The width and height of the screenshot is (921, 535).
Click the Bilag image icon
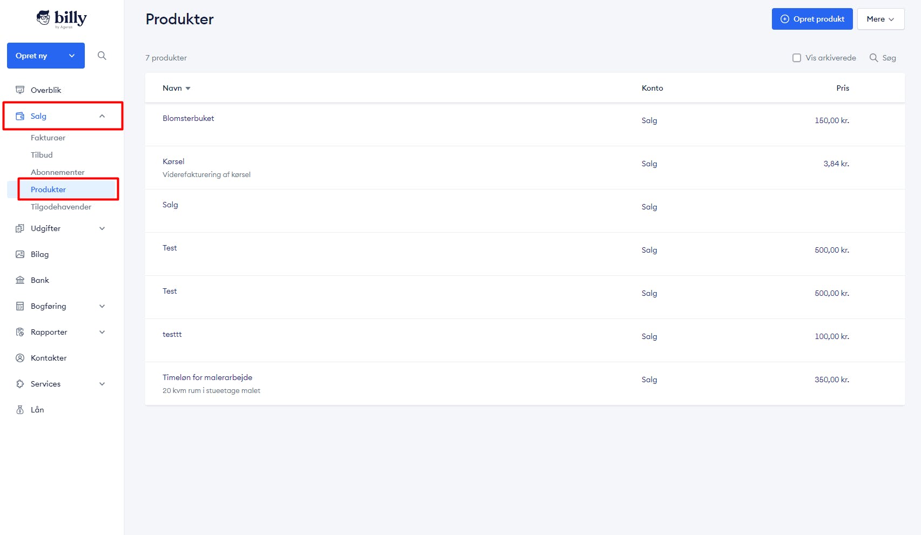pos(20,254)
